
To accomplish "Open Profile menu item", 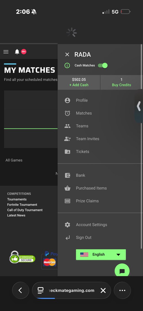I will [x=82, y=100].
